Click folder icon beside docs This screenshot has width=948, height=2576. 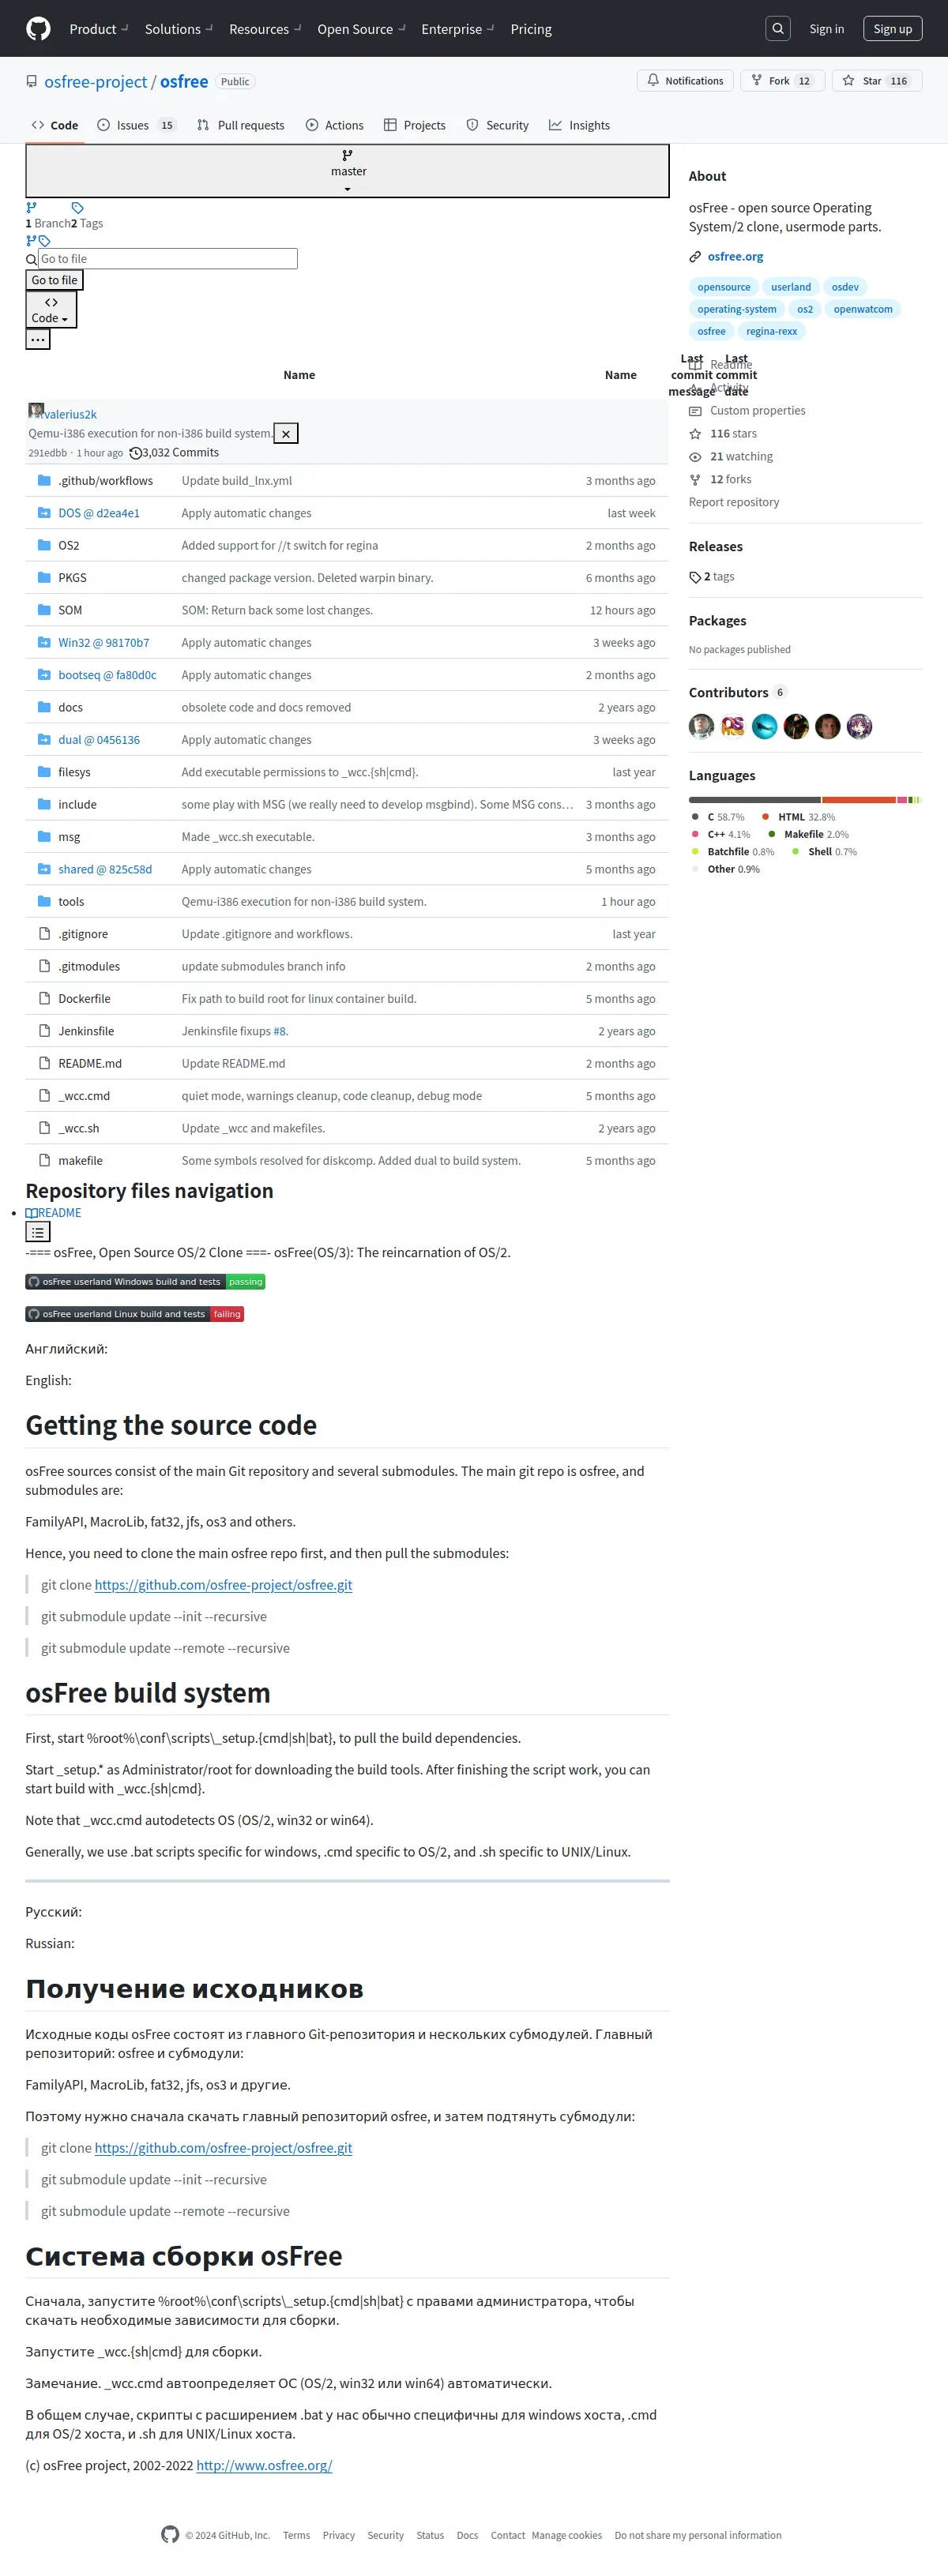44,707
